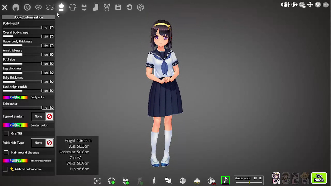Reset the Overall body shape value
The width and height of the screenshot is (331, 186).
pos(52,36)
